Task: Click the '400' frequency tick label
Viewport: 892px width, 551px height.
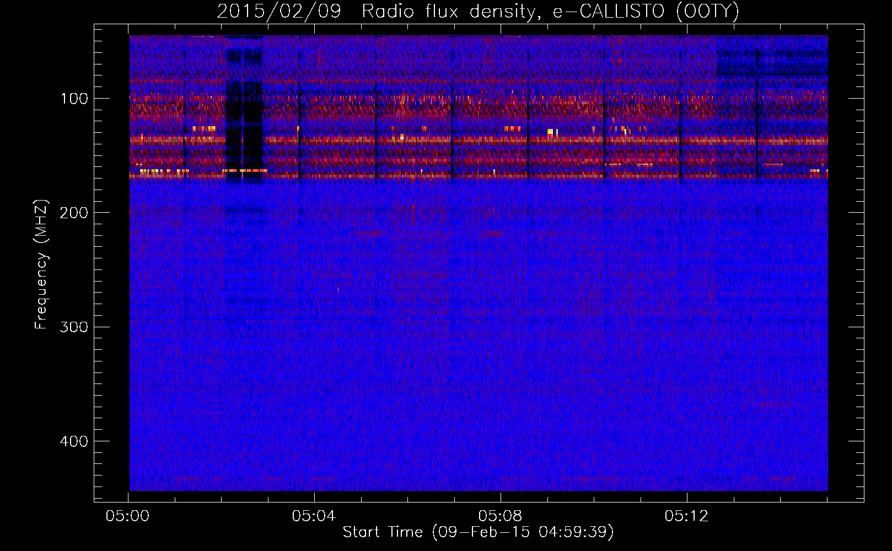Action: (x=73, y=441)
